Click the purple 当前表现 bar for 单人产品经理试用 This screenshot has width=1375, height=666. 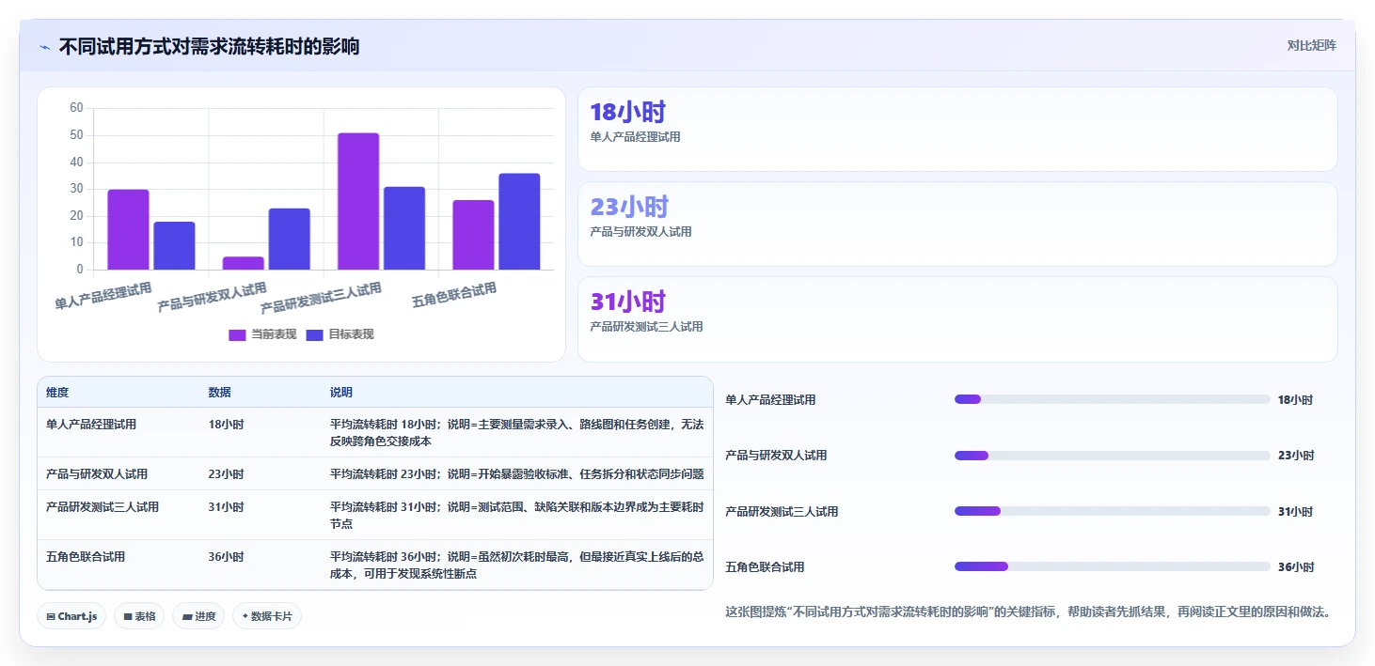pyautogui.click(x=128, y=230)
